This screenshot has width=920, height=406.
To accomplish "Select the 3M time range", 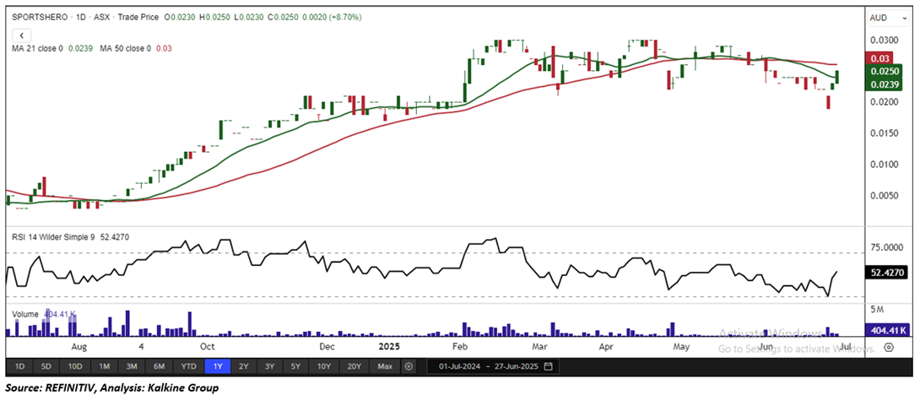I will tap(132, 366).
